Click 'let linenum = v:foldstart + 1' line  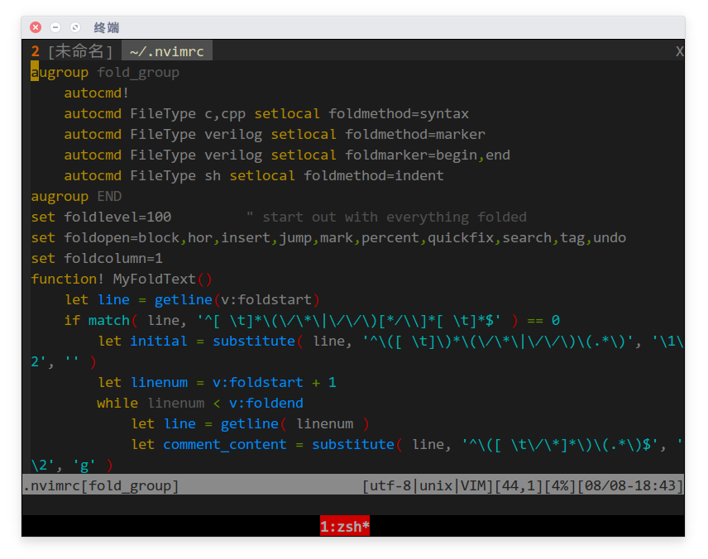pos(218,383)
